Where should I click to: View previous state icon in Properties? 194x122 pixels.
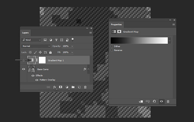pyautogui.click(x=148, y=101)
